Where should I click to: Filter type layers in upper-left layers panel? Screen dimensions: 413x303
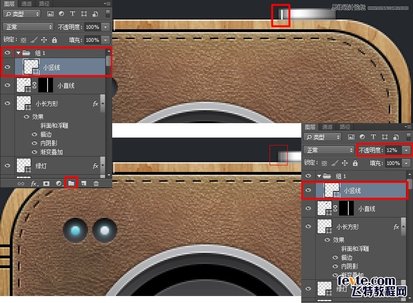pos(73,13)
